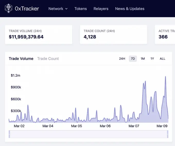The width and height of the screenshot is (175, 146).
Task: Open the Relayers page
Action: (x=101, y=9)
